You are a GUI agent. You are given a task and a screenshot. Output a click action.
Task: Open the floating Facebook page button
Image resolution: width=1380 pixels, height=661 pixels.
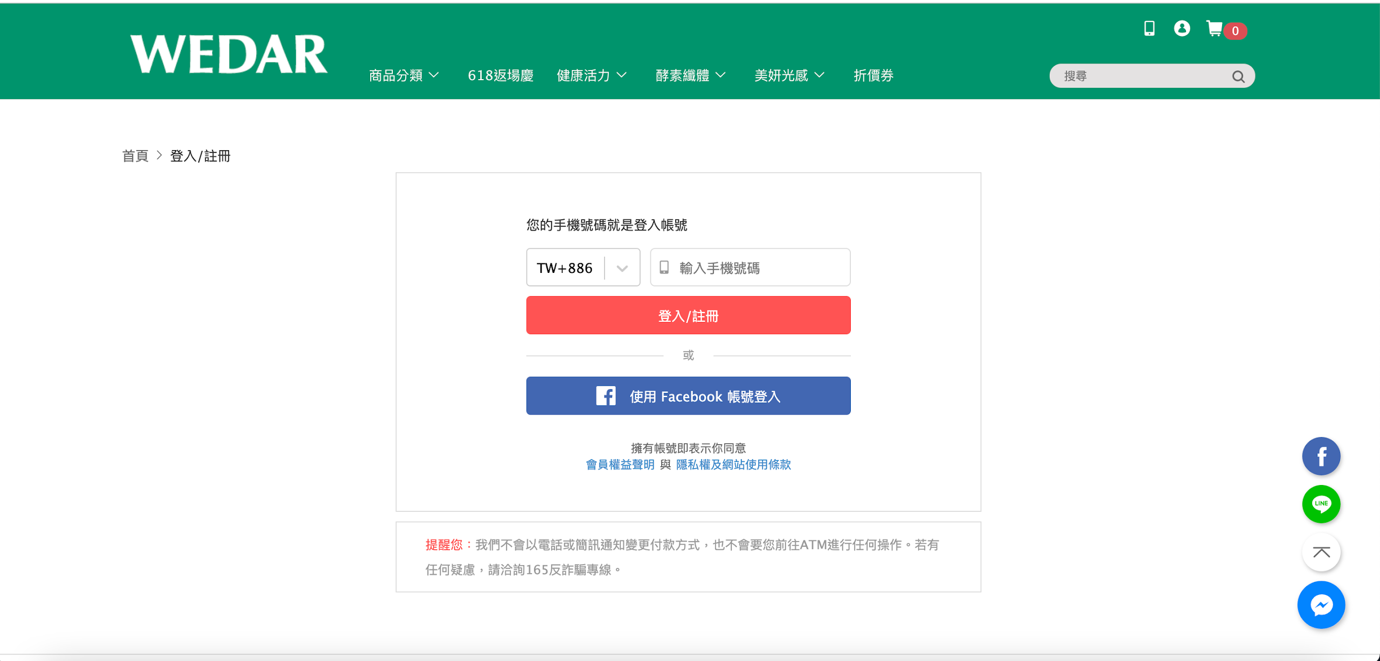click(1321, 456)
